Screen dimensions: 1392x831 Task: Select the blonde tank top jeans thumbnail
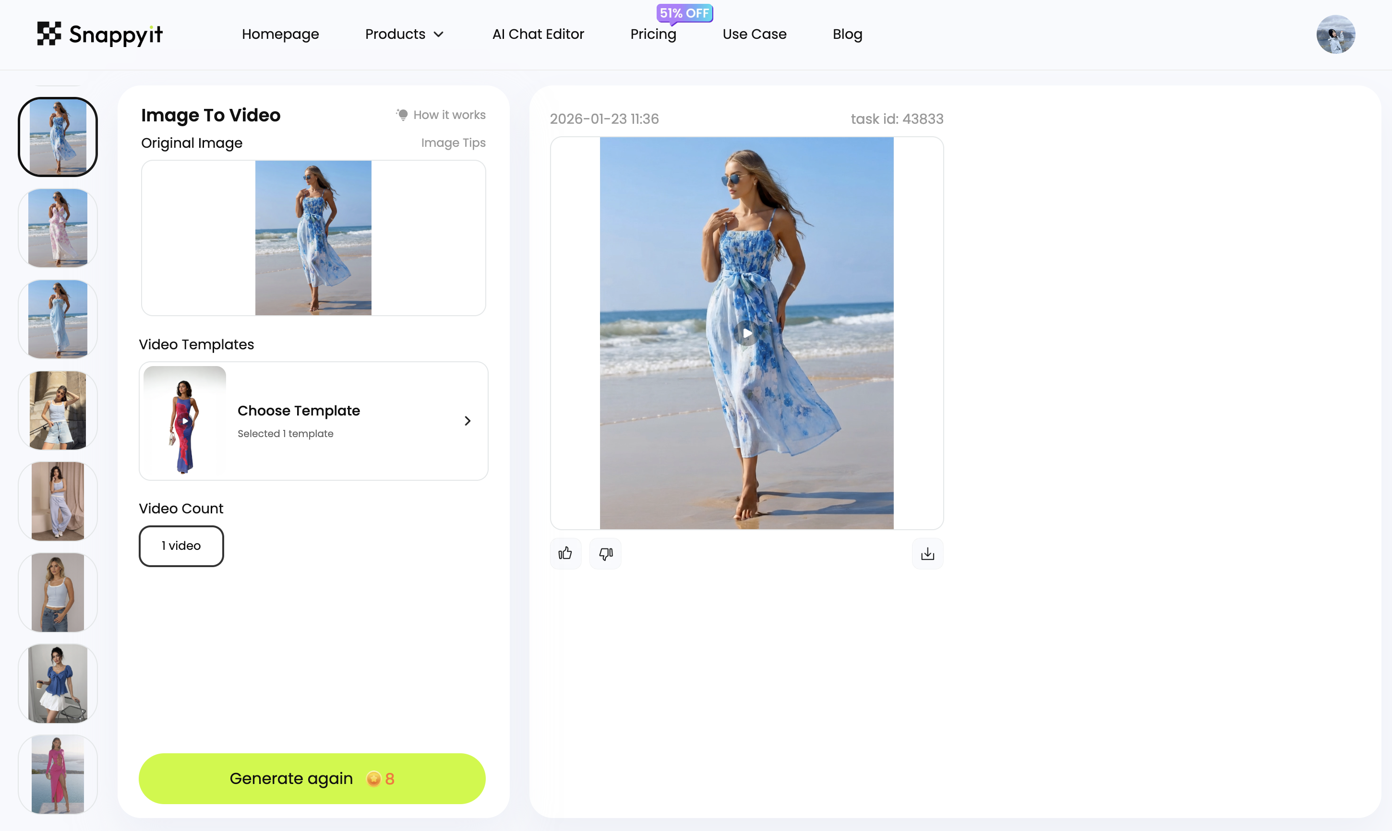pos(58,593)
